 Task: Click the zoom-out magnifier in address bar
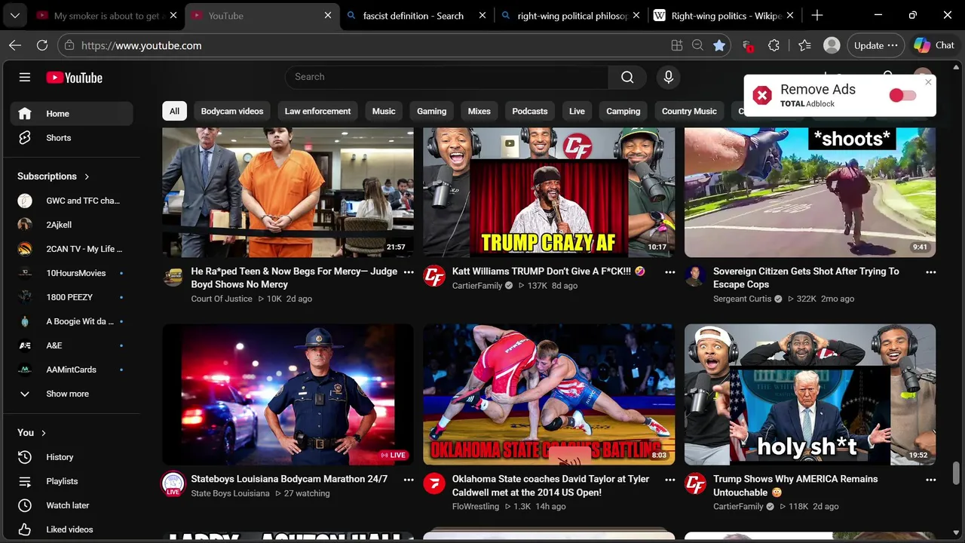pyautogui.click(x=698, y=45)
